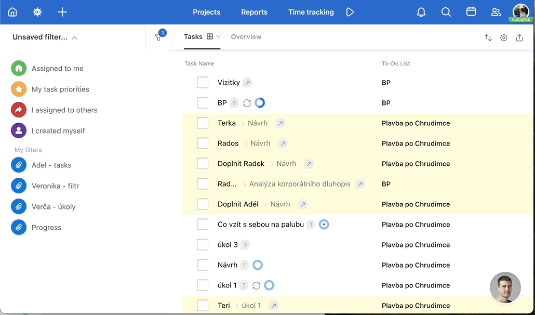Viewport: 535px width, 315px height.
Task: Open the support chat avatar bubble
Action: click(505, 287)
